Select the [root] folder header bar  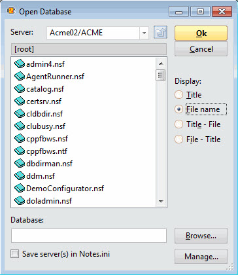tap(89, 49)
